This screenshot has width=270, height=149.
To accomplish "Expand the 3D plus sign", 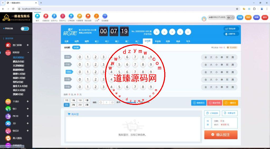I will (x=27, y=123).
